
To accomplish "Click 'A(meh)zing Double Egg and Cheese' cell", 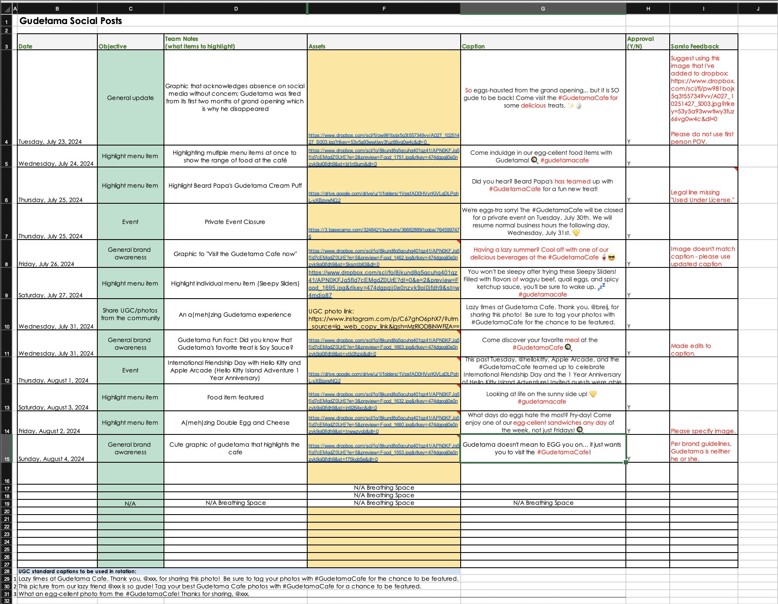I will pyautogui.click(x=236, y=423).
